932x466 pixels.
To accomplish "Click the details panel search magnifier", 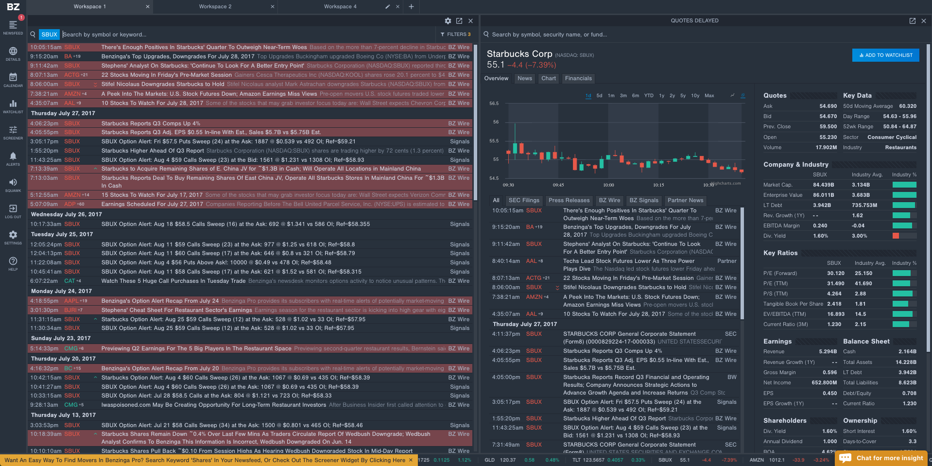I will point(486,35).
